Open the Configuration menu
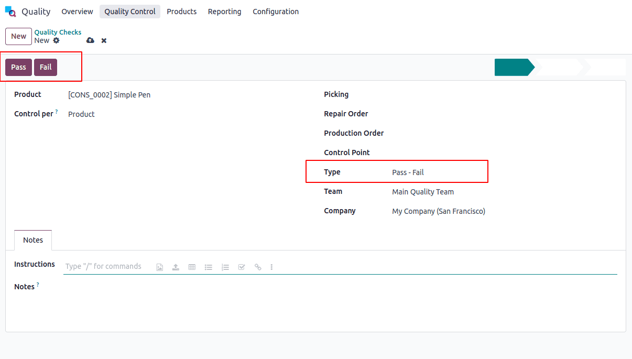 click(x=276, y=11)
